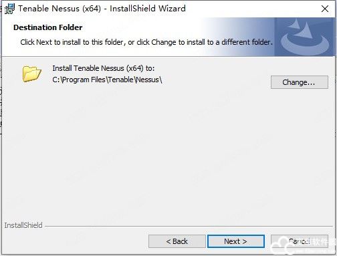337x256 pixels.
Task: Click the installer icon in the title bar
Action: pos(9,9)
